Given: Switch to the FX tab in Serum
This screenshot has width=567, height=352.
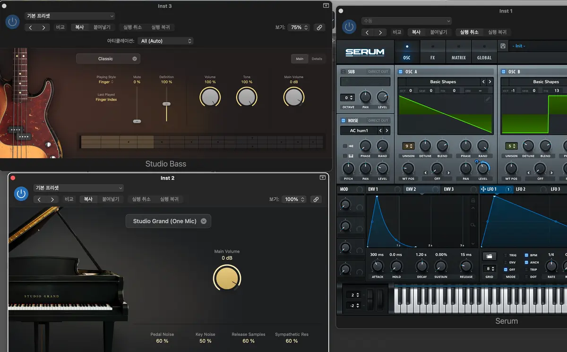Looking at the screenshot, I should tap(432, 52).
